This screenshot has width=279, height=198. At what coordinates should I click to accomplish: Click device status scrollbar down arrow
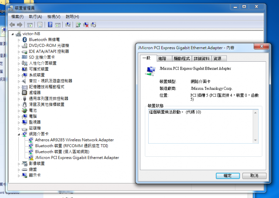[255, 140]
